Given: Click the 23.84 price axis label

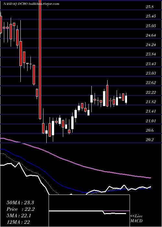Looking at the screenshot, I should click(151, 54).
